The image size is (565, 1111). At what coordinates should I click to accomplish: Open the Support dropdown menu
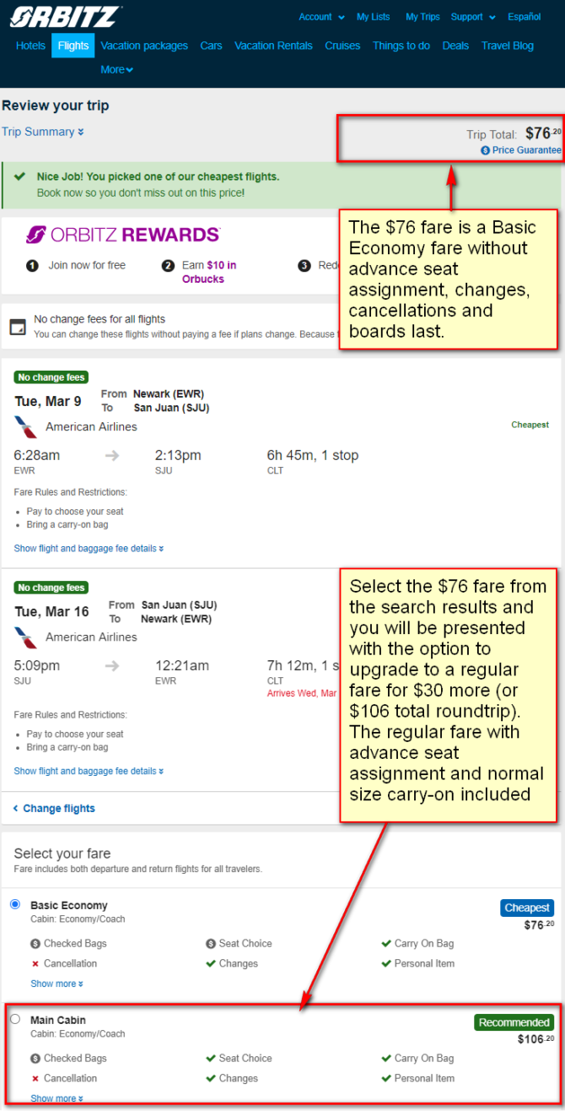472,17
